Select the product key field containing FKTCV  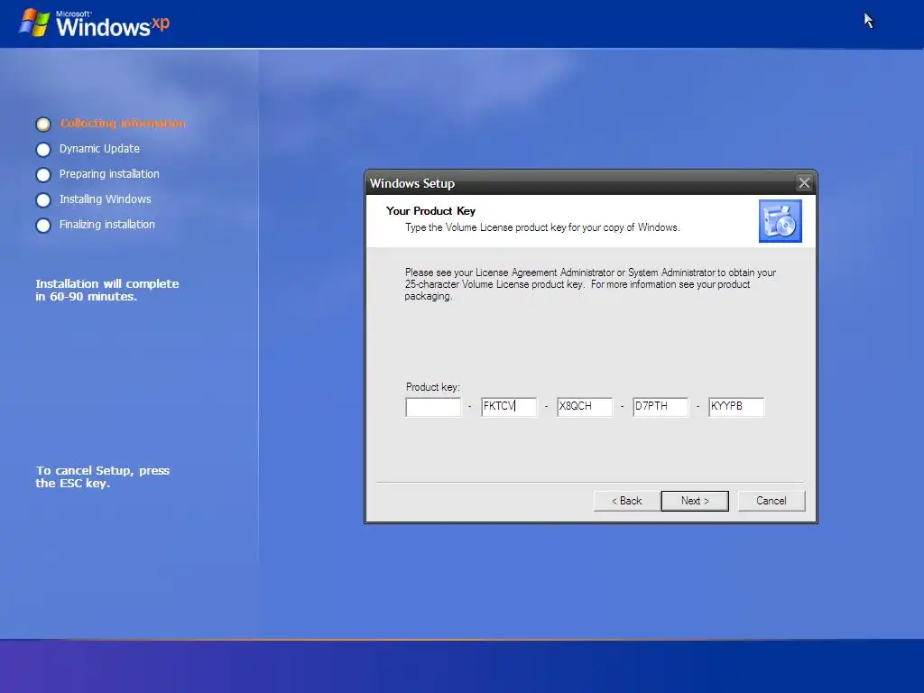tap(509, 407)
